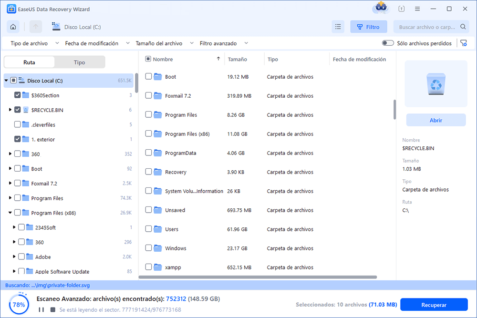Select the 360 subfolder under Program Files (x86)
The width and height of the screenshot is (477, 318).
68,242
